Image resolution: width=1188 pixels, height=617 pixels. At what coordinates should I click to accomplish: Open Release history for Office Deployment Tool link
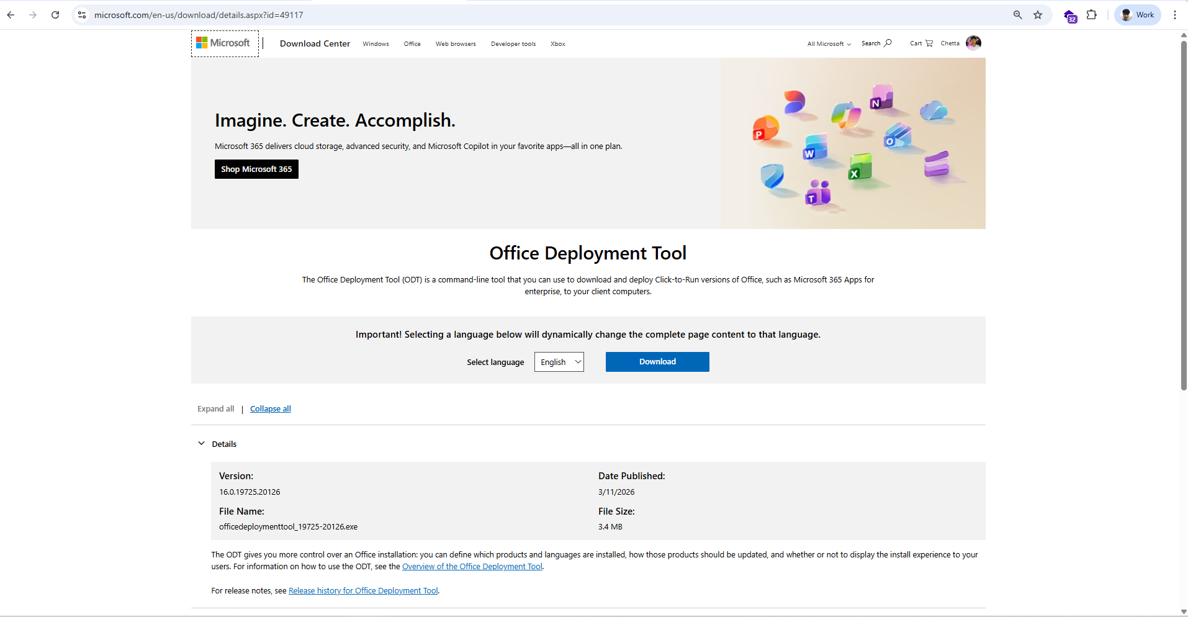[363, 591]
